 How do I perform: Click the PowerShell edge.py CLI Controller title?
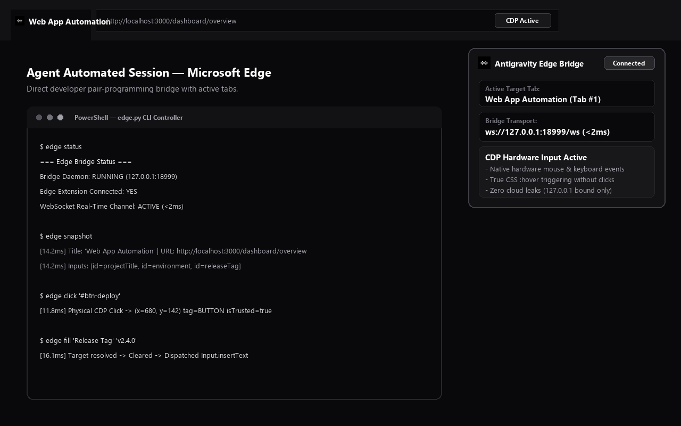[x=129, y=118]
